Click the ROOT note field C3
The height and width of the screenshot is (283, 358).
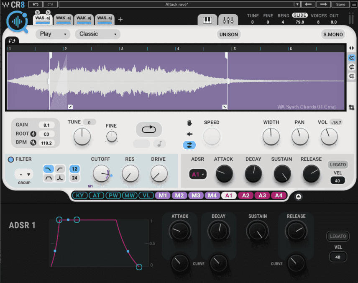46,134
